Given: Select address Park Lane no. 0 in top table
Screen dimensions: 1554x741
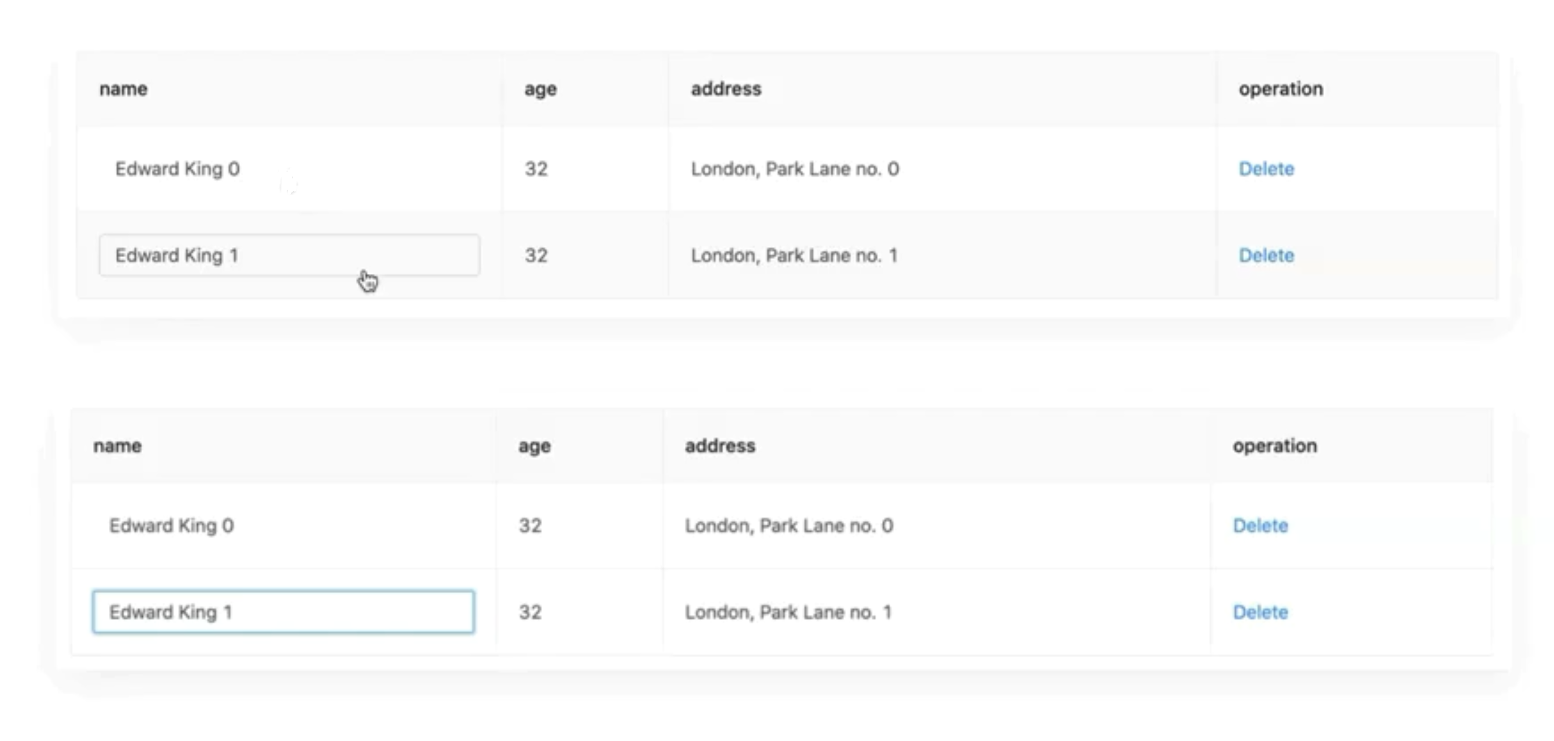Looking at the screenshot, I should click(794, 169).
